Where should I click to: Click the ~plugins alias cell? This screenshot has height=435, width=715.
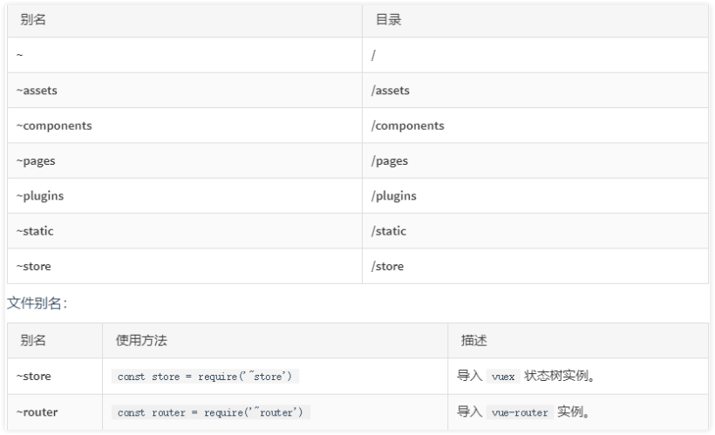pyautogui.click(x=185, y=196)
